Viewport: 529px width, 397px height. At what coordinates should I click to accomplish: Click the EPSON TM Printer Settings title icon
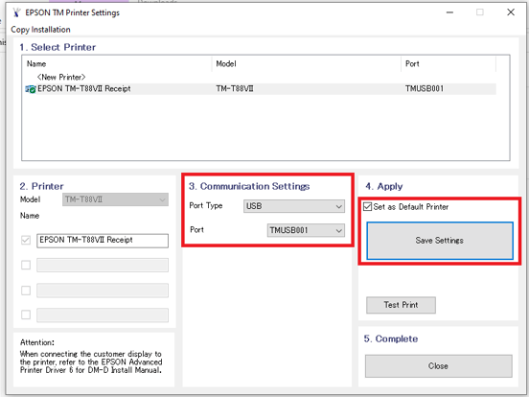16,12
